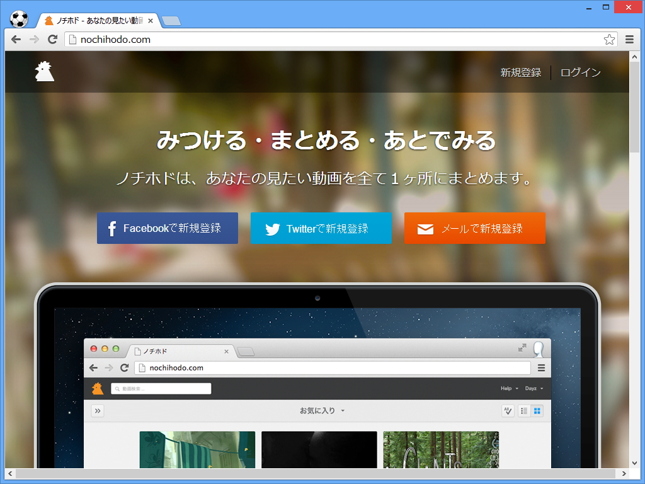This screenshot has height=484, width=645.
Task: Select the ノチホド browser tab
Action: click(94, 20)
